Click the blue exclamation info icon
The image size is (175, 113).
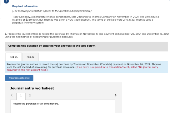6,1
